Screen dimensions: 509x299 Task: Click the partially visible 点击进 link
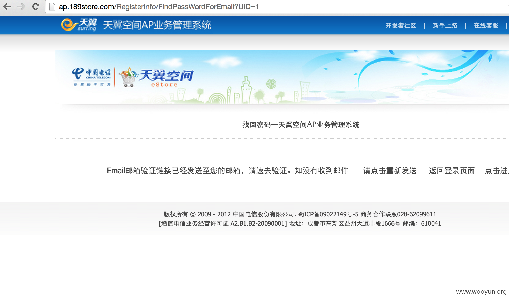pyautogui.click(x=496, y=171)
